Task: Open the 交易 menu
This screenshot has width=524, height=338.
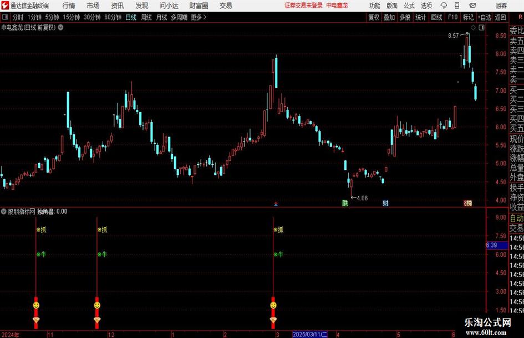Action: (x=226, y=6)
